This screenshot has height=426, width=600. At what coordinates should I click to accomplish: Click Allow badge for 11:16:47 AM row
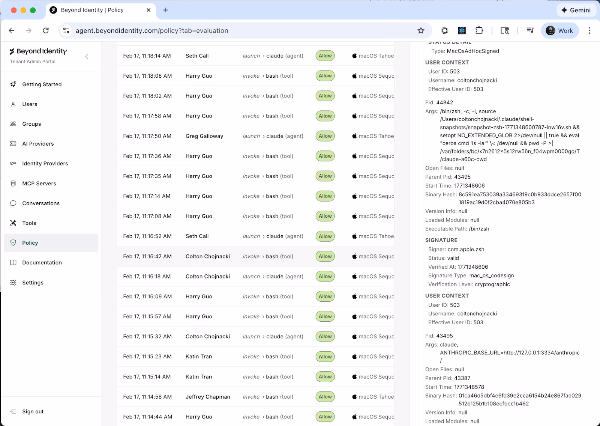[x=325, y=256]
